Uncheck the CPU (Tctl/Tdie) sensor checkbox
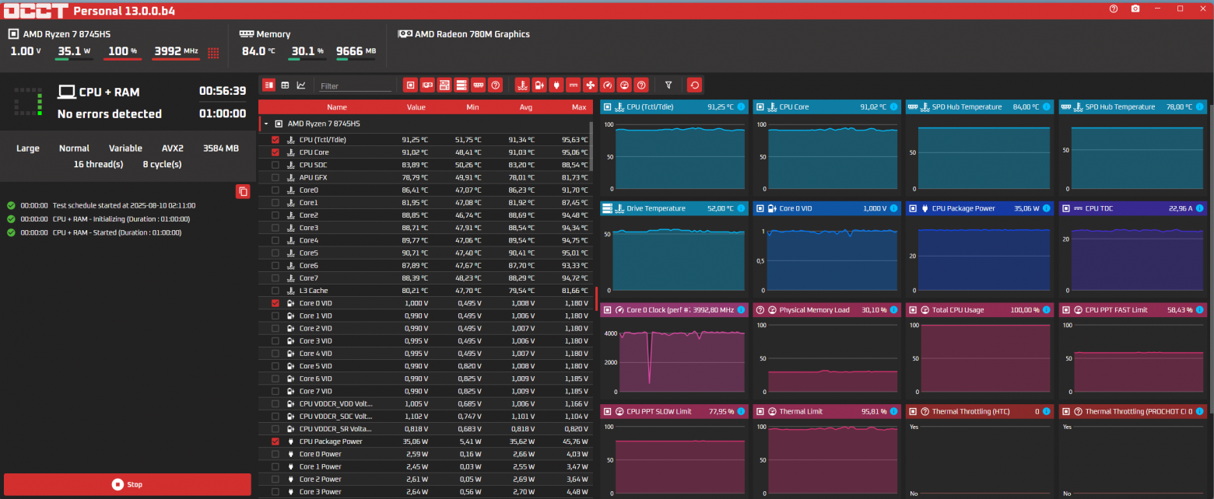Viewport: 1214px width, 499px height. (275, 140)
